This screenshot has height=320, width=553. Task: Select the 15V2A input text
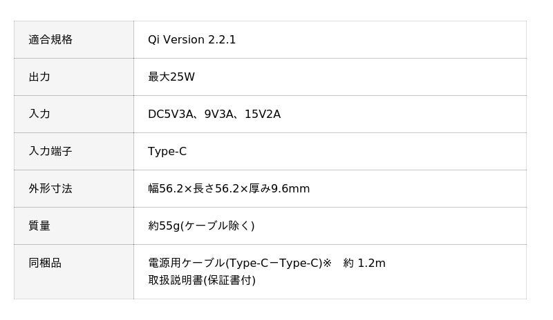coord(263,114)
